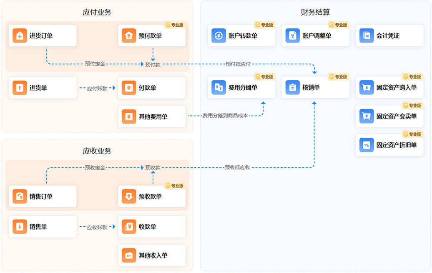Select the 固定资产变卖单 label
The height and width of the screenshot is (273, 432).
[x=397, y=116]
